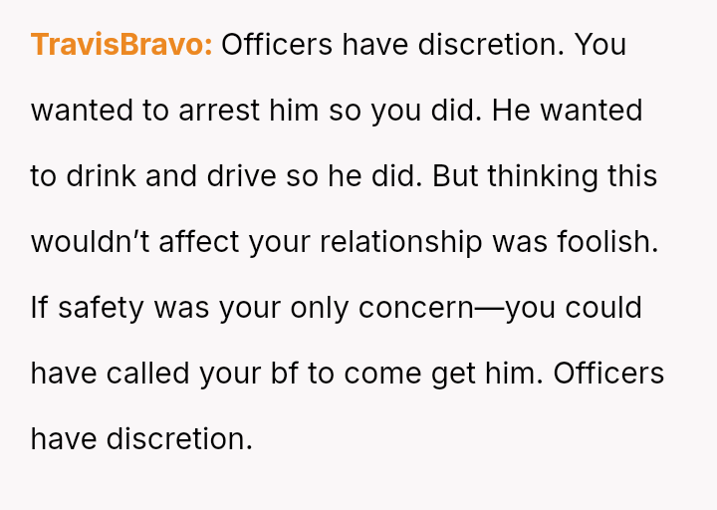Click the word "If" before safety

pyautogui.click(x=39, y=308)
